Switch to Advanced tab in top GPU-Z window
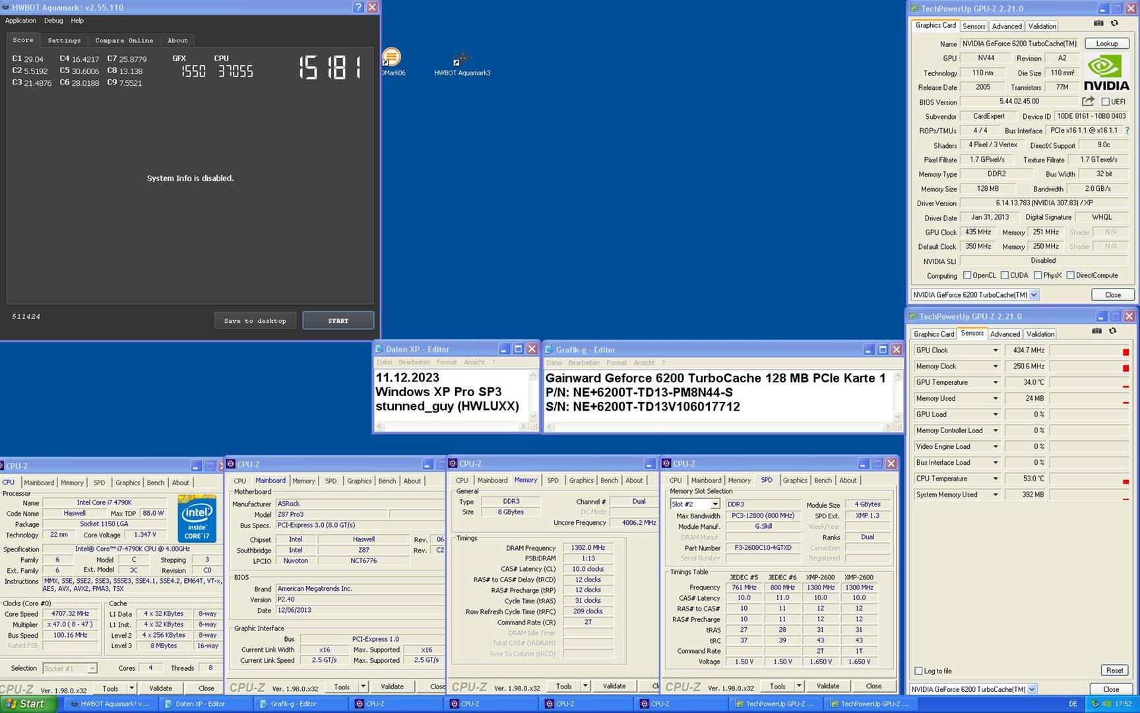This screenshot has width=1140, height=713. 1007,26
